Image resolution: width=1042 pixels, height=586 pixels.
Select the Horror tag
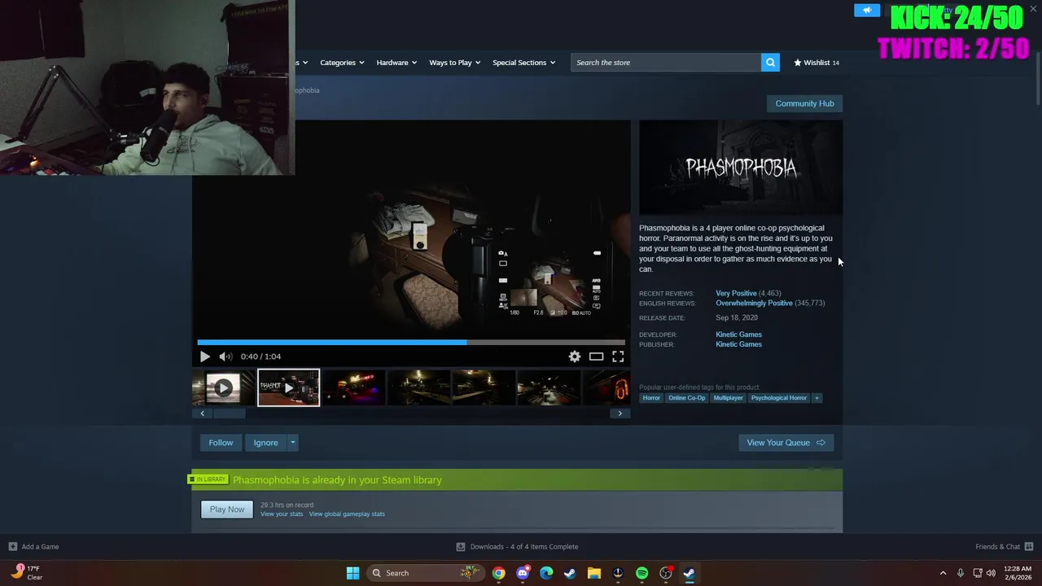click(651, 398)
